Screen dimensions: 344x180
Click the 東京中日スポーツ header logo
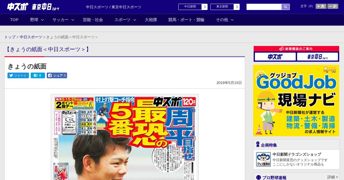tap(46, 7)
